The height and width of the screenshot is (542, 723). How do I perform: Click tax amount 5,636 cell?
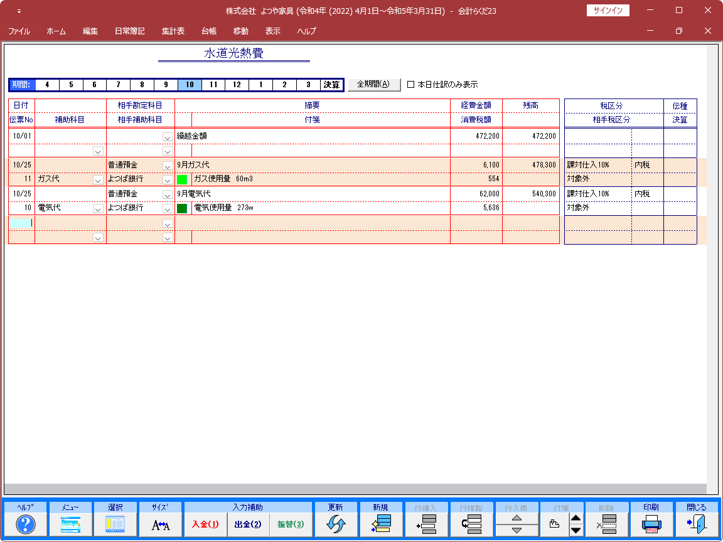point(476,208)
